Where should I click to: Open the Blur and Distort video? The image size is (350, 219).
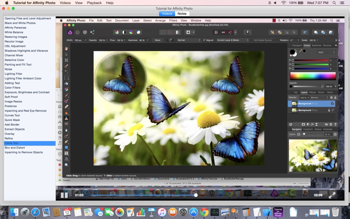tap(15, 148)
